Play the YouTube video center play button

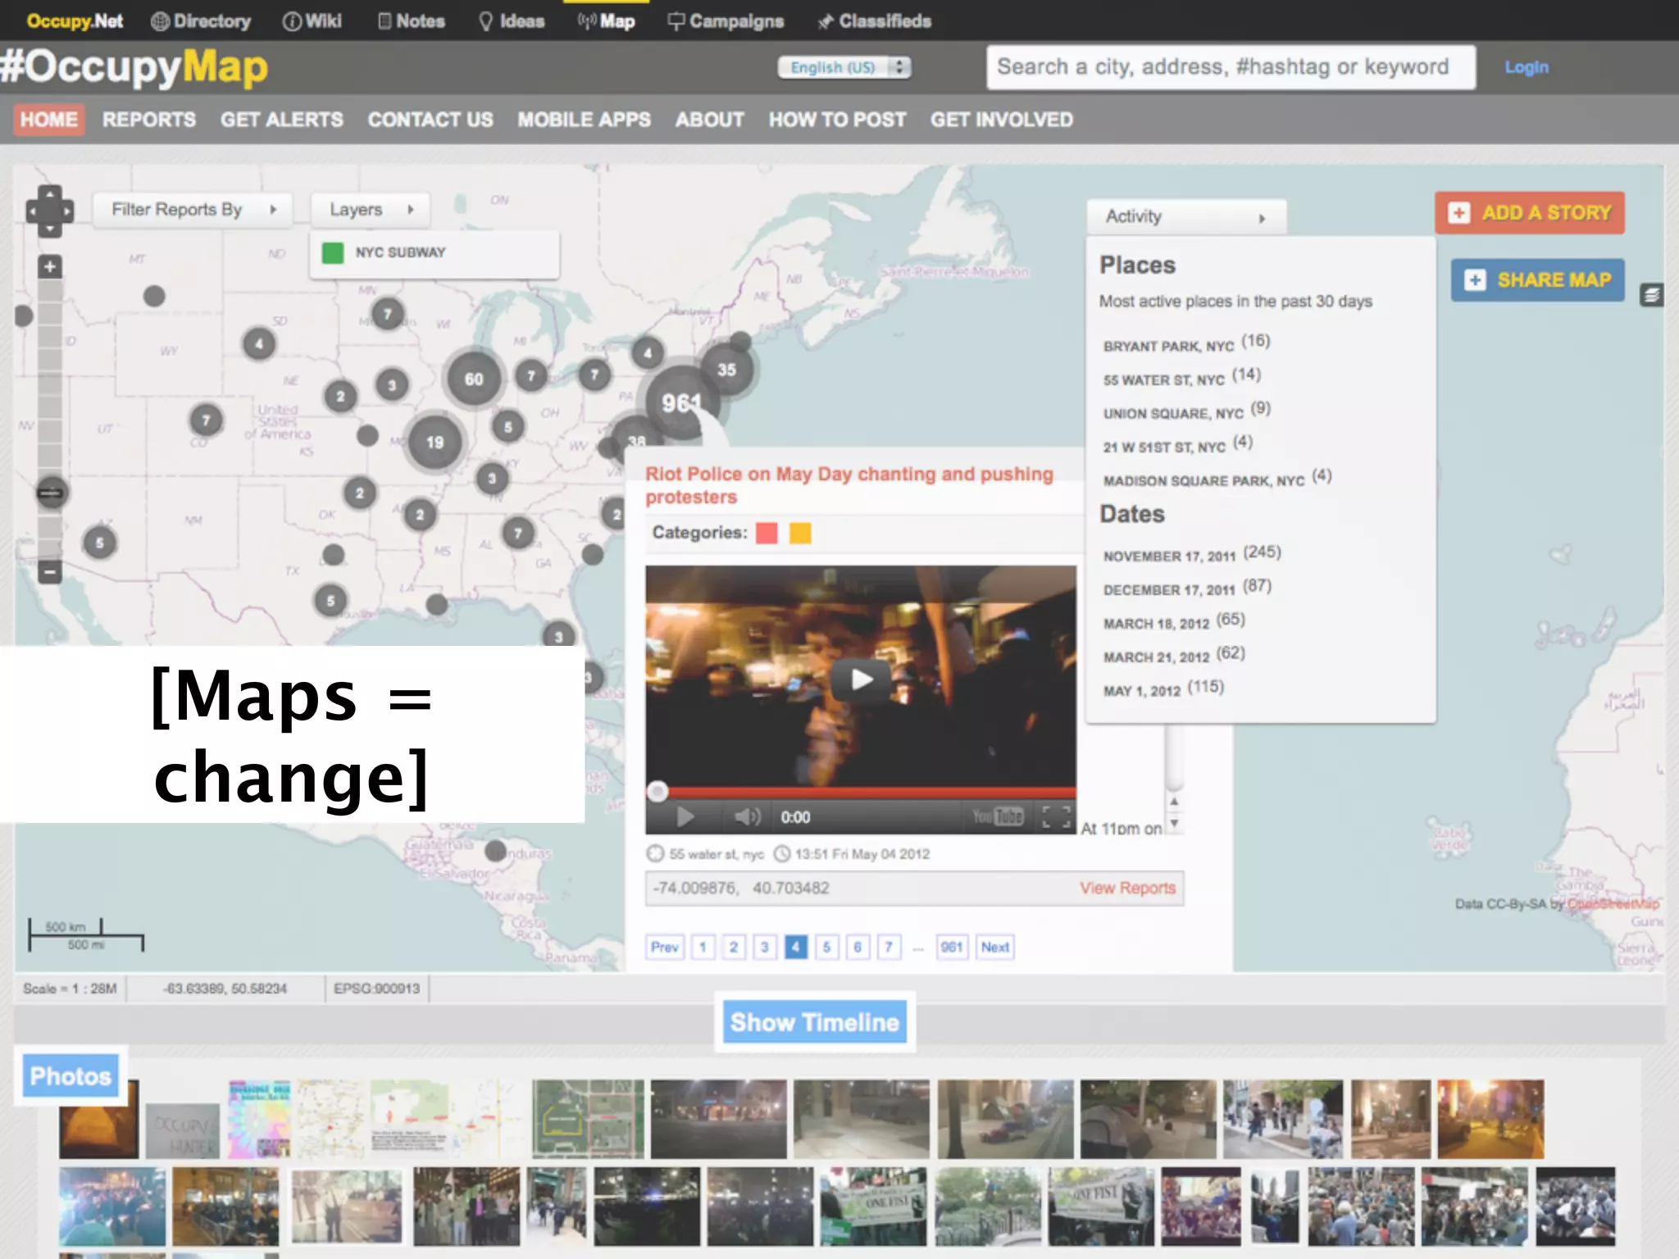point(861,679)
